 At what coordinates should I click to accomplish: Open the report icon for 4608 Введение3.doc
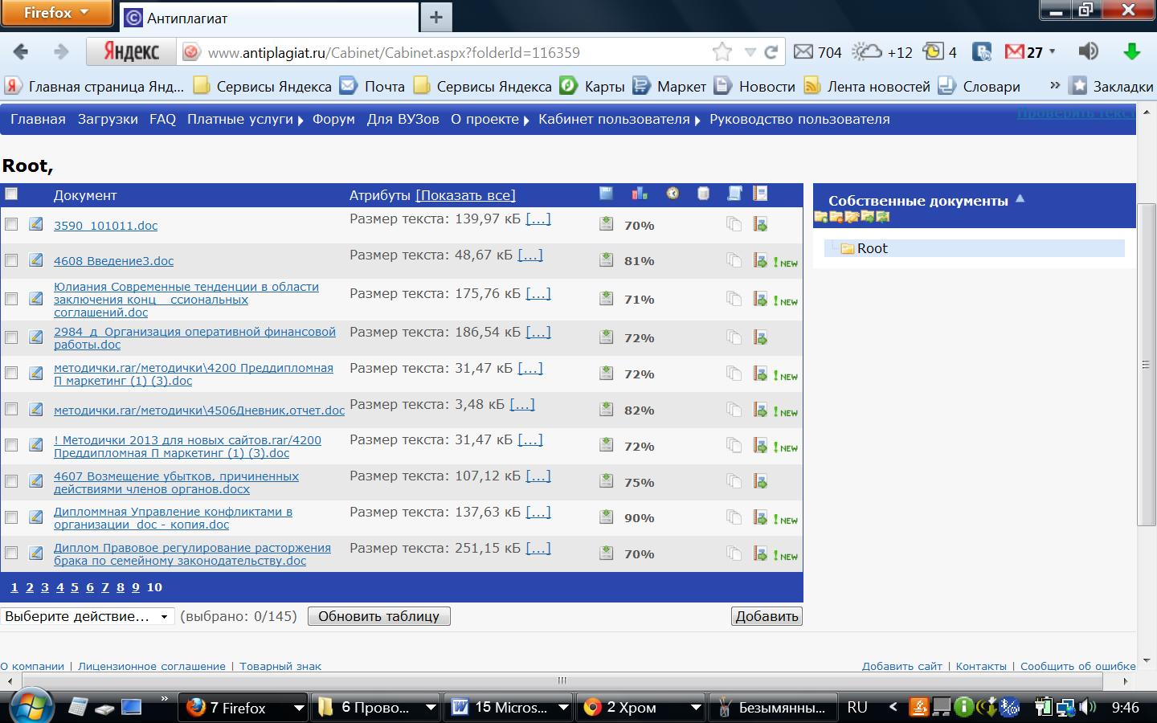point(760,259)
